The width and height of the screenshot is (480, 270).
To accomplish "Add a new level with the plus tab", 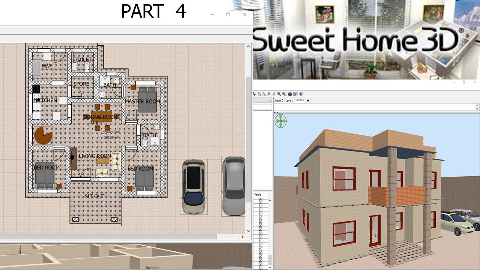I will point(308,100).
